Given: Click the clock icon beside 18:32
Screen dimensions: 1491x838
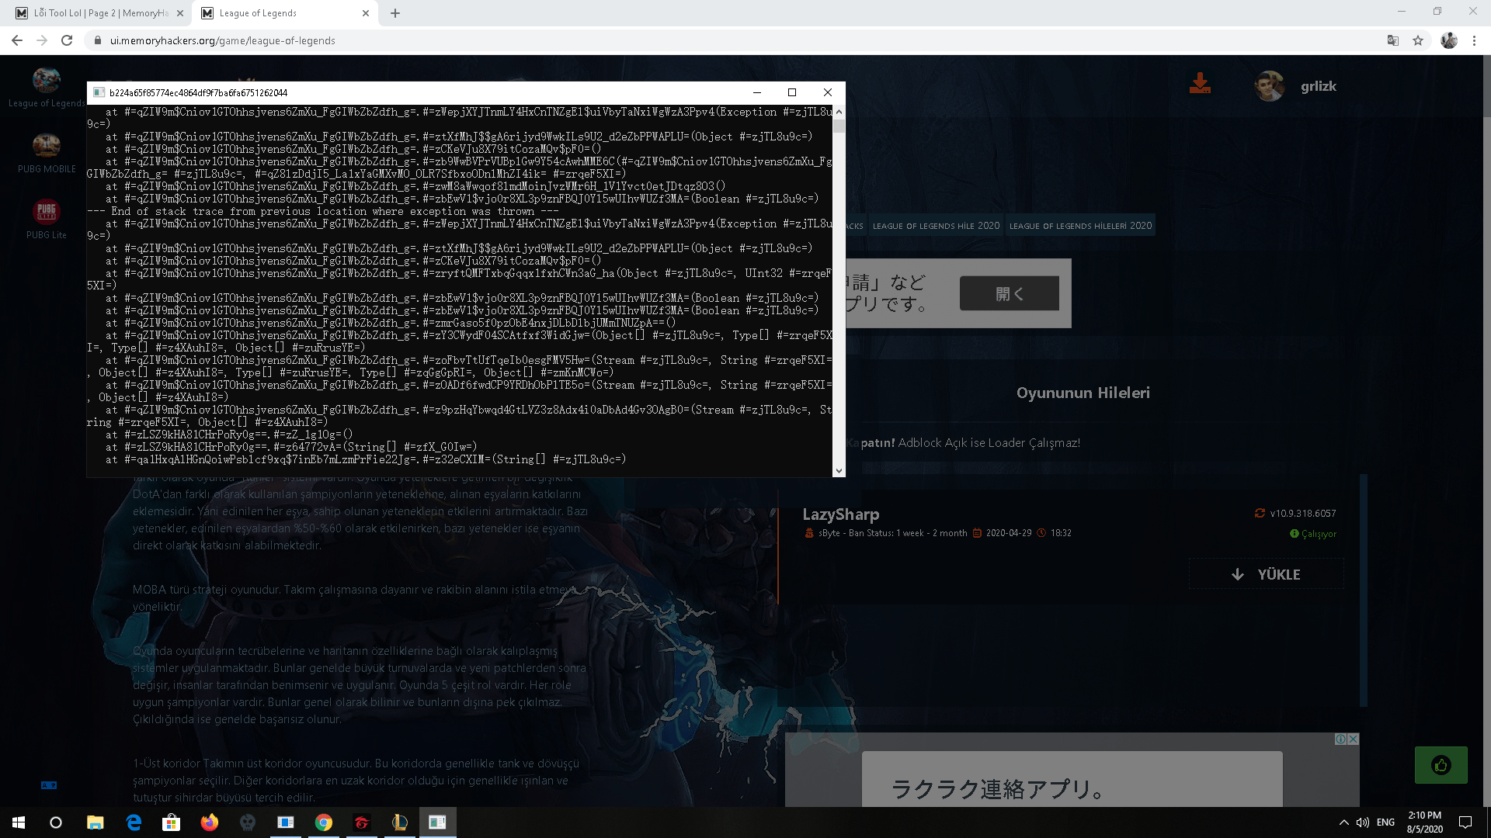Looking at the screenshot, I should coord(1041,533).
